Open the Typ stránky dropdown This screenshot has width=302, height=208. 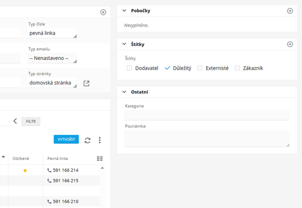[53, 83]
